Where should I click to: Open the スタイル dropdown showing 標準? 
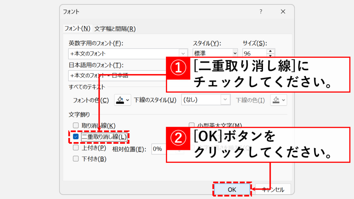pos(235,54)
